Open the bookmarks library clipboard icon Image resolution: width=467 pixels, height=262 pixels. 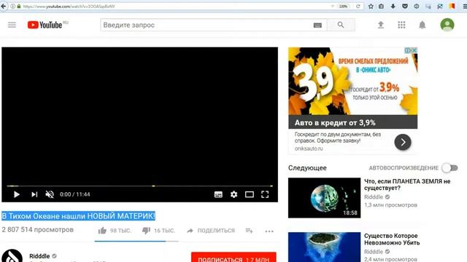point(381,7)
